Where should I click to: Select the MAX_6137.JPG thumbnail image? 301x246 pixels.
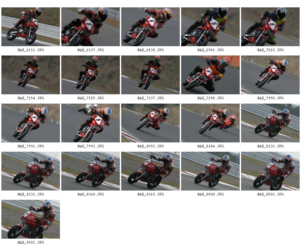tap(90, 27)
